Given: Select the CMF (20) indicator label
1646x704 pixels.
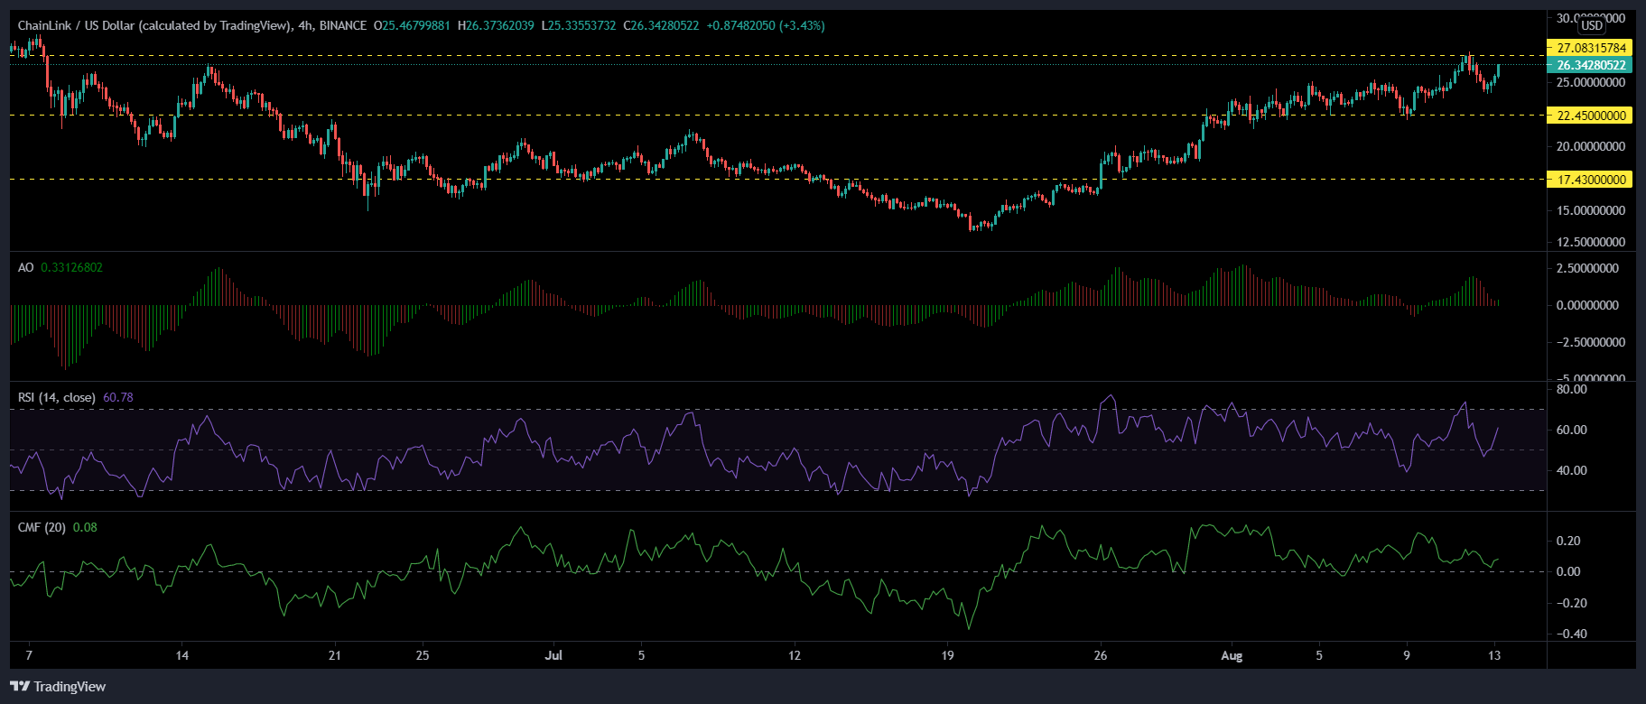Looking at the screenshot, I should click(x=42, y=527).
